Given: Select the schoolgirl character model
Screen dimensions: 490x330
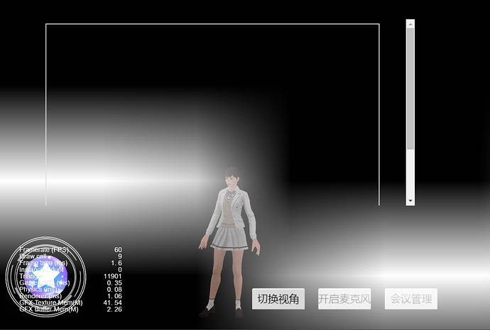Looking at the screenshot, I should (x=231, y=242).
